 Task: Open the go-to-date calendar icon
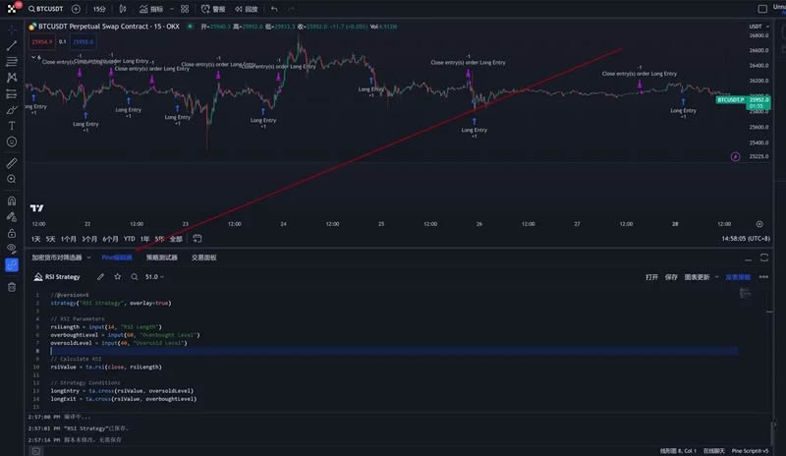point(197,239)
